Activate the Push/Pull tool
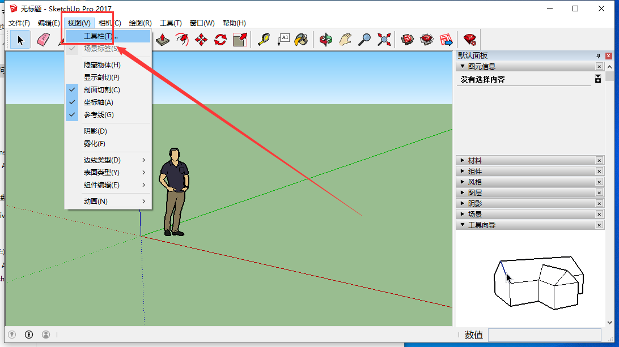Screen dimensions: 619x347 pos(163,40)
